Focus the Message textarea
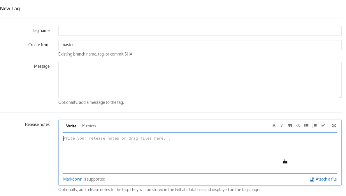This screenshot has height=196, width=346. point(200,80)
